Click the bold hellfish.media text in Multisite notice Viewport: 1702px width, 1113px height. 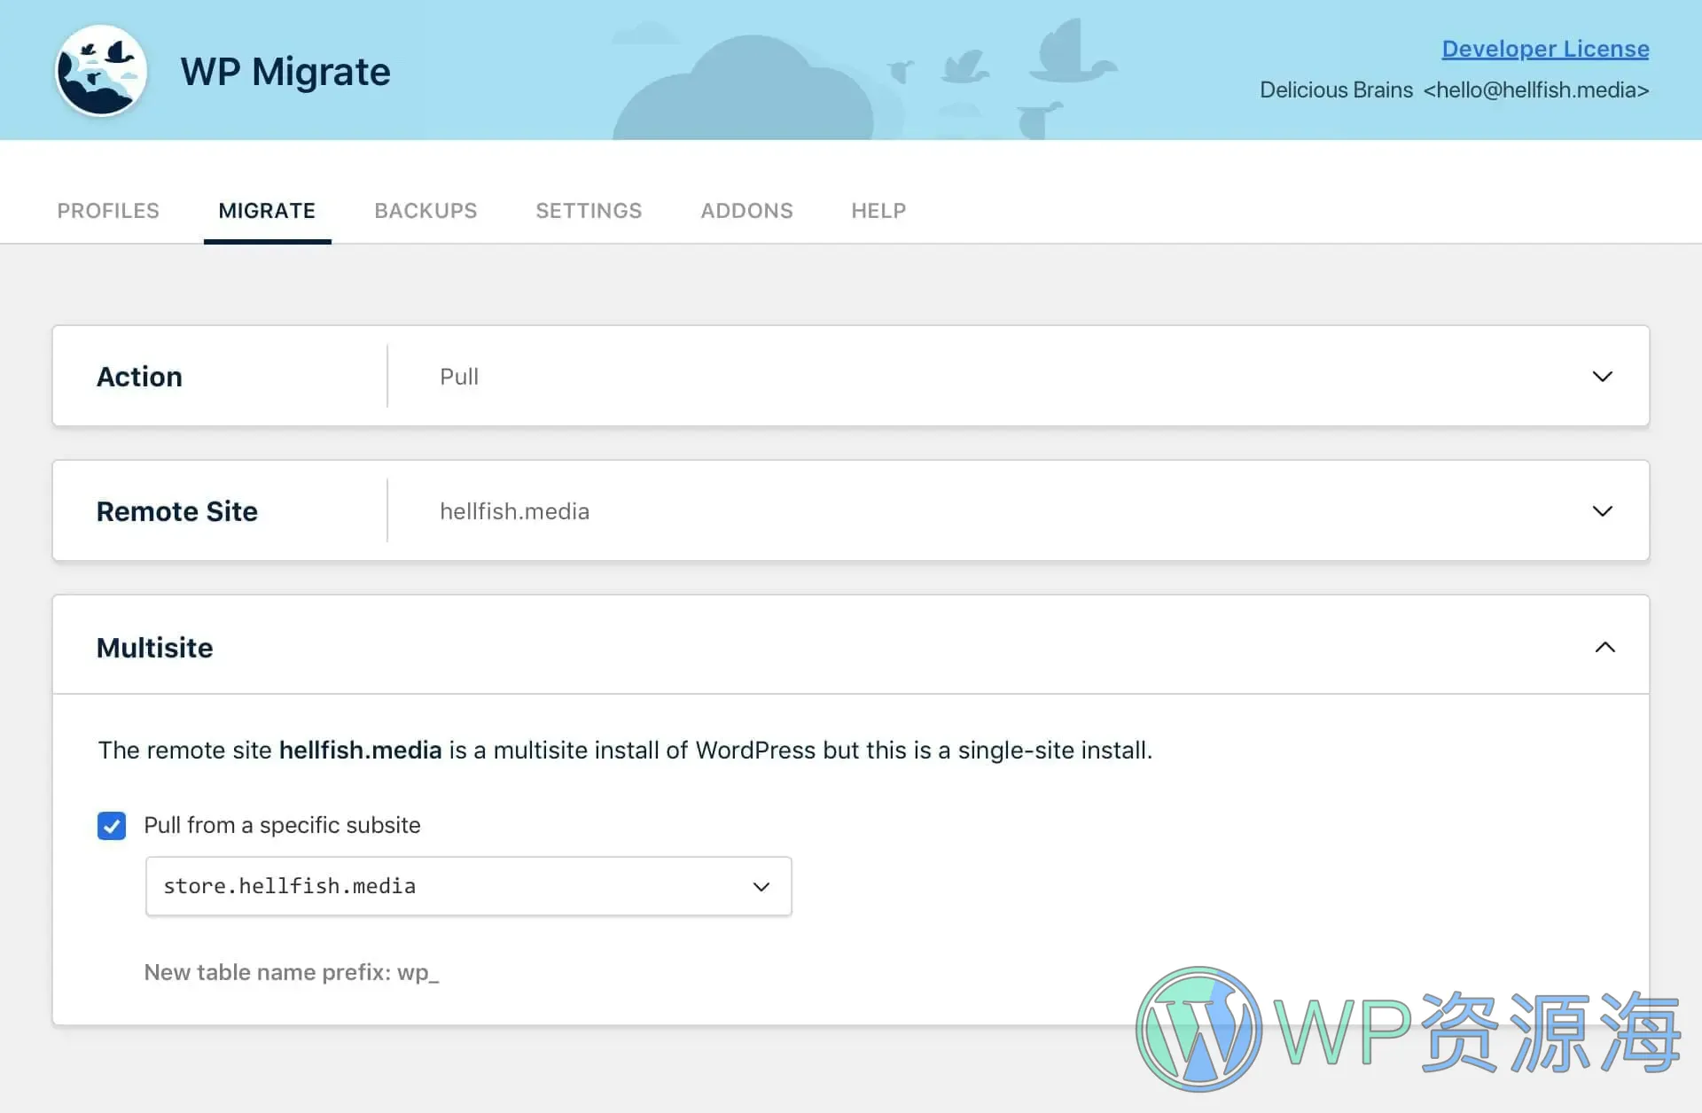click(x=360, y=750)
